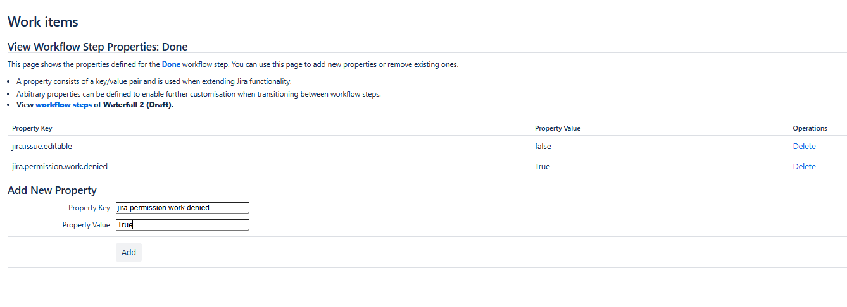This screenshot has width=847, height=307.
Task: Delete the jira.permission.work.denied property
Action: point(804,167)
